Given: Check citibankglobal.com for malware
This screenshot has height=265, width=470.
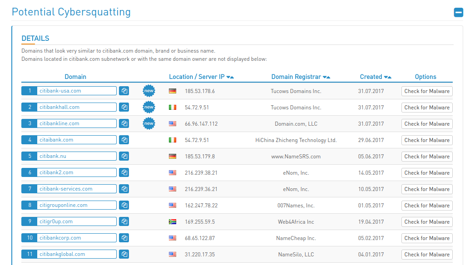Looking at the screenshot, I should 427,255.
